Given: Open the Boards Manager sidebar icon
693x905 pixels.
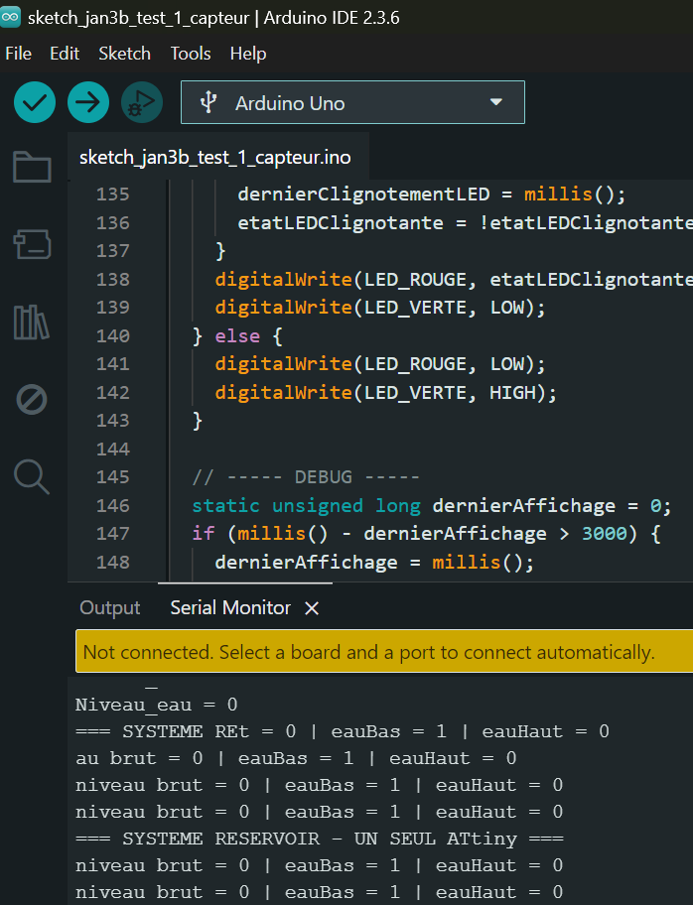Looking at the screenshot, I should point(32,244).
